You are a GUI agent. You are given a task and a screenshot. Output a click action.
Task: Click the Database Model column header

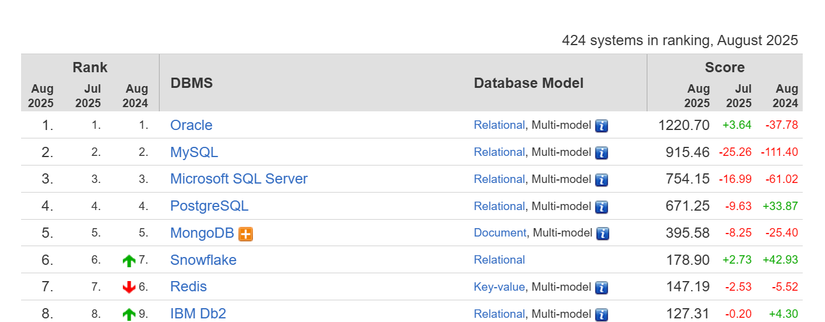click(529, 83)
